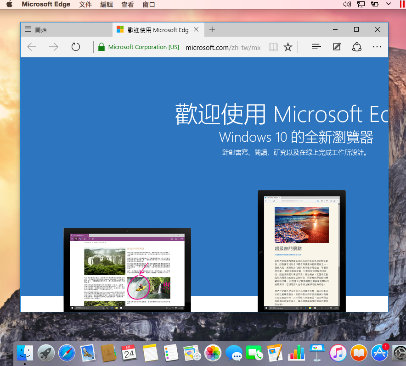Open Pages app in dock

click(275, 353)
